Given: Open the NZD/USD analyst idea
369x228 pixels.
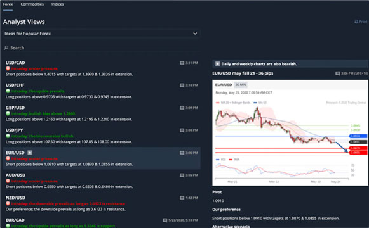Looking at the screenshot, I should (x=102, y=203).
